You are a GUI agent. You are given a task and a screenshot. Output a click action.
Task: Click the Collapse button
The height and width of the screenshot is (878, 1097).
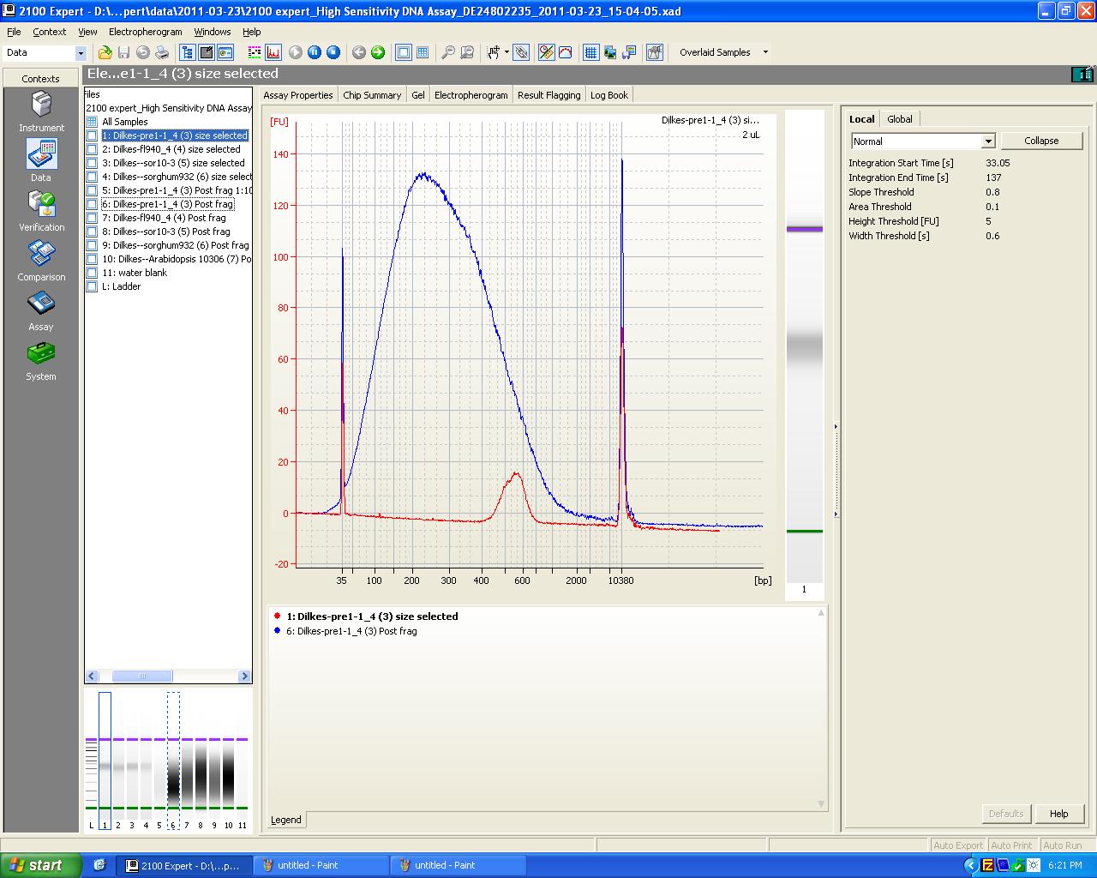coord(1041,141)
